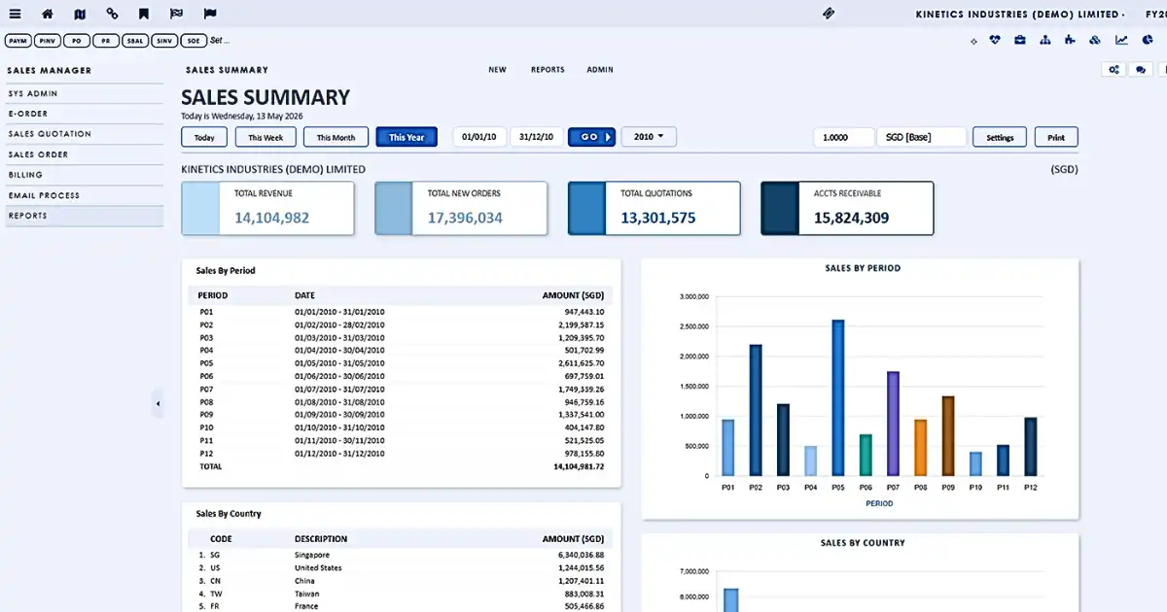Open SALES QUOTATION in the sidebar

click(x=84, y=134)
